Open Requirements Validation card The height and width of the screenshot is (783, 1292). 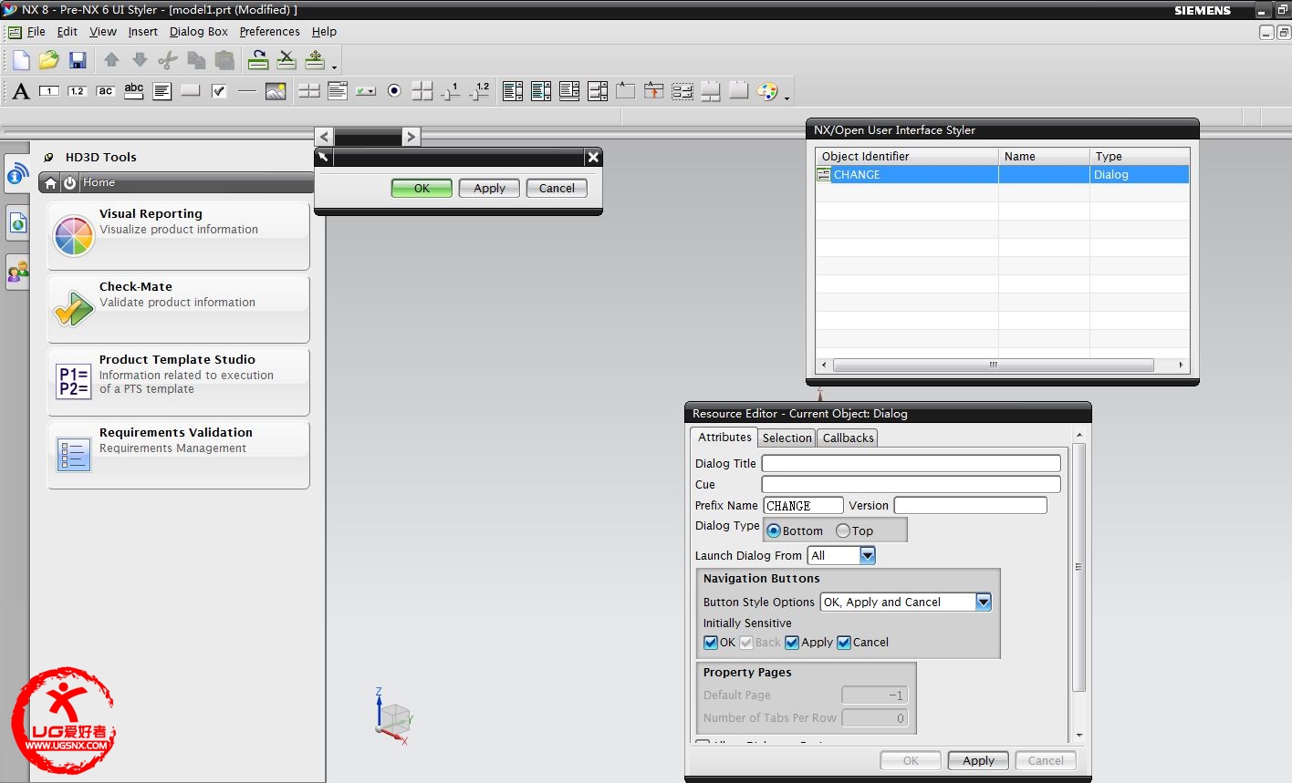pyautogui.click(x=179, y=454)
